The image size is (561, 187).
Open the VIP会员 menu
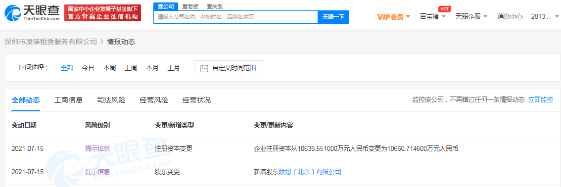(394, 16)
